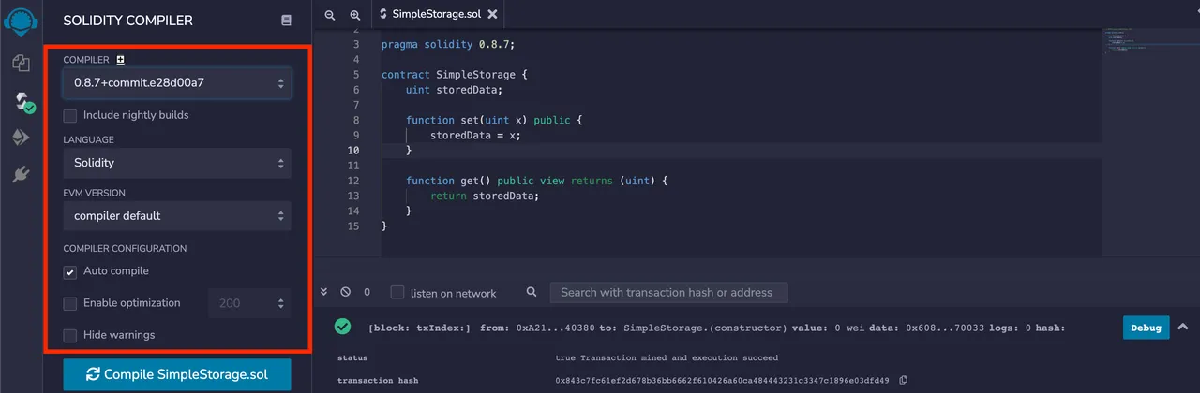1200x393 pixels.
Task: Copy the transaction hash value
Action: pyautogui.click(x=904, y=380)
